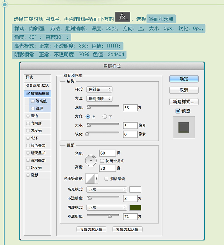The height and width of the screenshot is (245, 224).
Task: Toggle the 预览 checkbox
Action: pyautogui.click(x=178, y=111)
